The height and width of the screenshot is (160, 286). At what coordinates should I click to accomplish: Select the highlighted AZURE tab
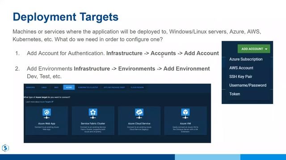[69, 87]
